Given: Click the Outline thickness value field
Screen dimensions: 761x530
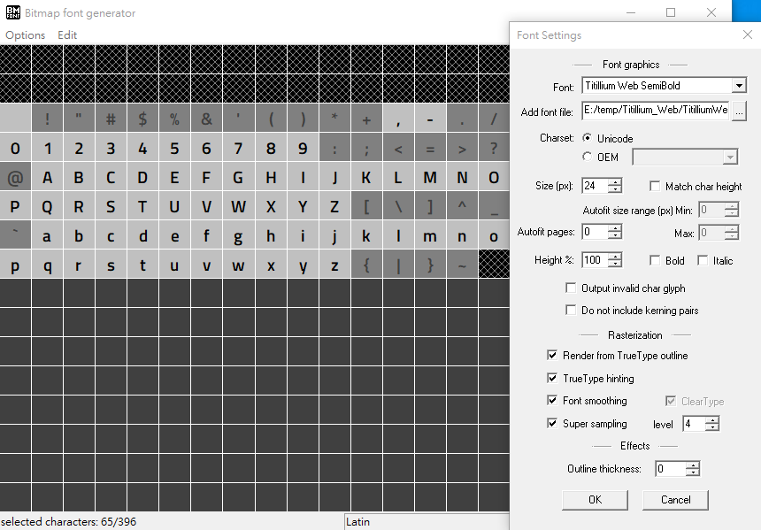Looking at the screenshot, I should point(672,469).
